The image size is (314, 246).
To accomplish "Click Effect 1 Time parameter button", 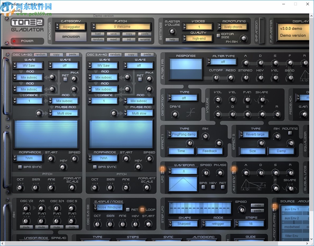I will coord(181,151).
